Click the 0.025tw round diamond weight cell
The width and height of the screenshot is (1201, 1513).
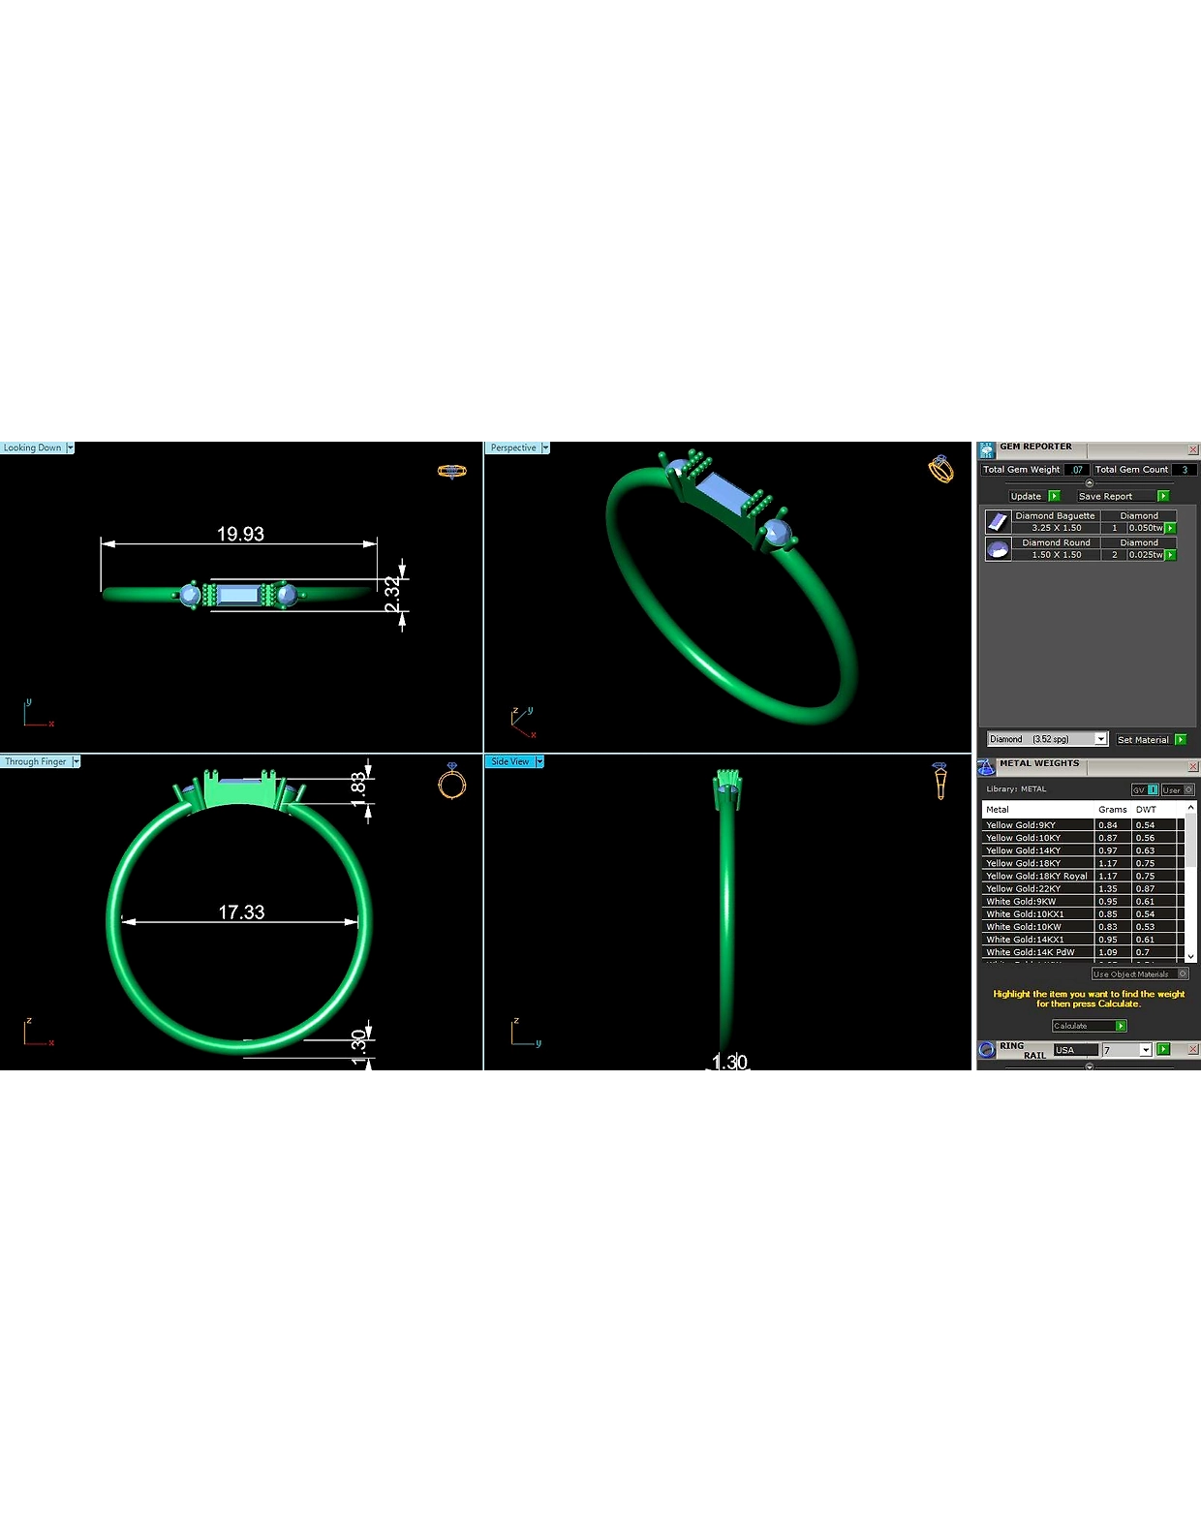click(1145, 555)
